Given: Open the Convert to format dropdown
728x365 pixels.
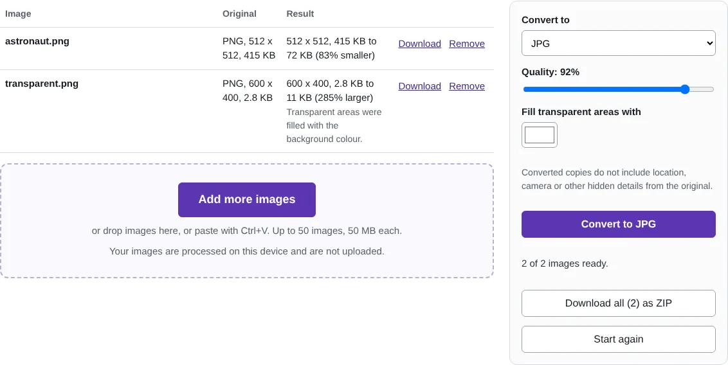Looking at the screenshot, I should pyautogui.click(x=618, y=43).
